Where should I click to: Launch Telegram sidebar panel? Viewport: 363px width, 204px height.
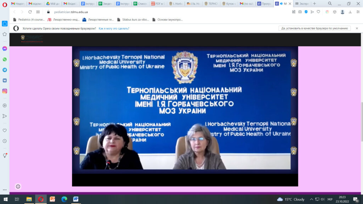click(x=5, y=70)
